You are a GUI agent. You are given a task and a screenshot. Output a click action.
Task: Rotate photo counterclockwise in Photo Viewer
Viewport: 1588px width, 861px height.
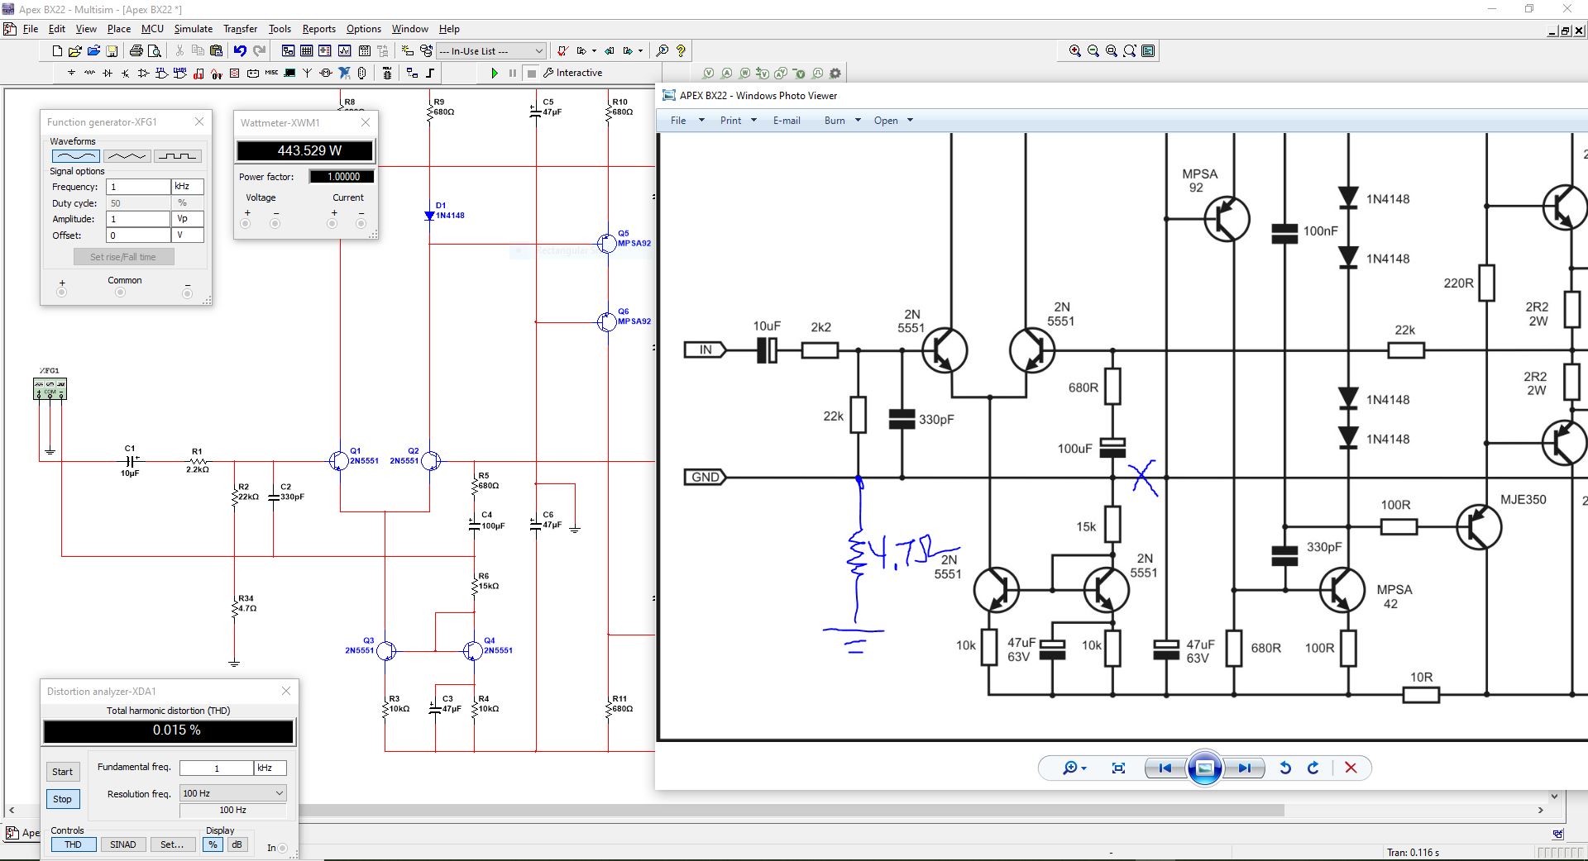click(x=1285, y=768)
